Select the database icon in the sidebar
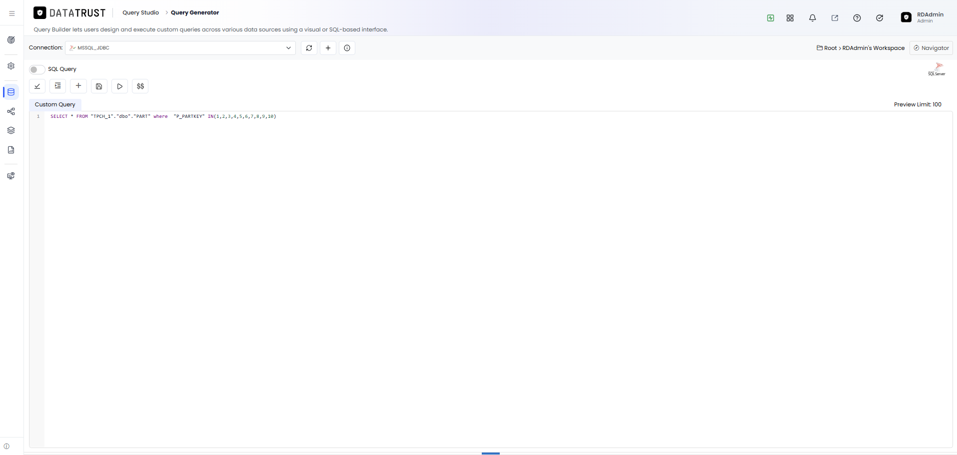 click(11, 92)
